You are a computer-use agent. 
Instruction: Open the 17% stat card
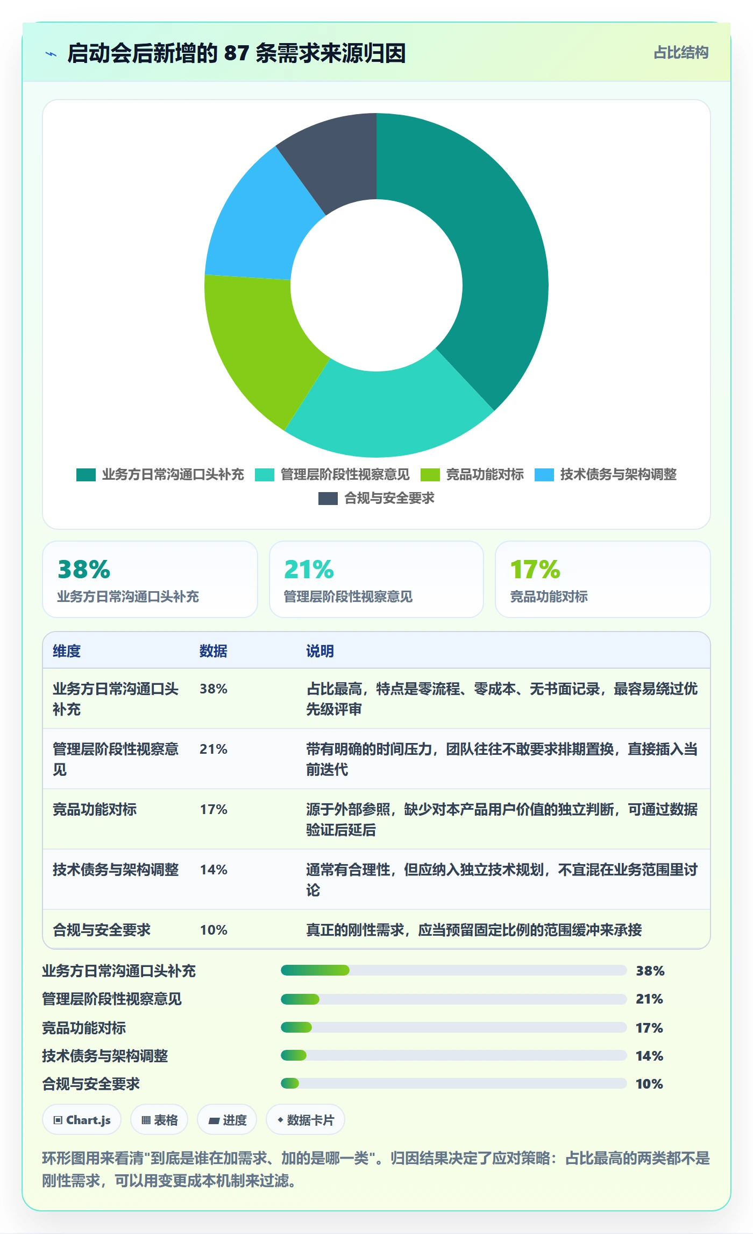(603, 579)
